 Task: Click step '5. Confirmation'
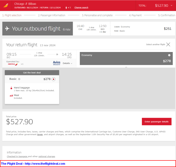(x=167, y=15)
